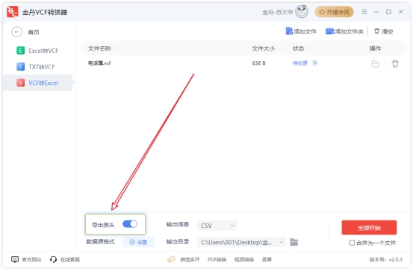Click the 待处理 status text
This screenshot has height=271, width=413.
point(299,63)
